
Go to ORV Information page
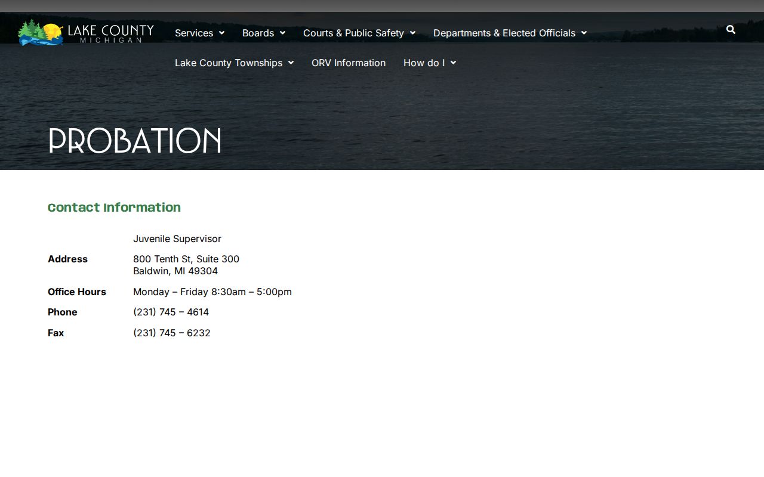pyautogui.click(x=349, y=63)
